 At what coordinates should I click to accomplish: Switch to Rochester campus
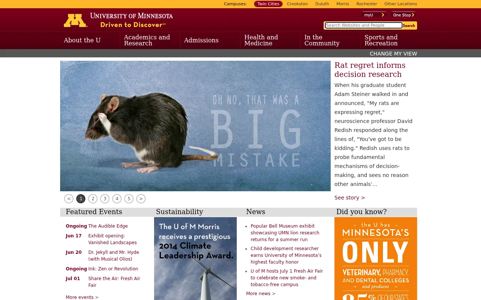click(367, 4)
